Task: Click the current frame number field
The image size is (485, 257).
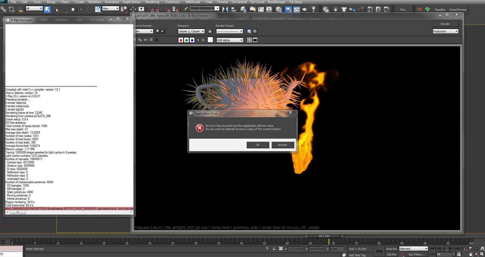Action: click(444, 254)
